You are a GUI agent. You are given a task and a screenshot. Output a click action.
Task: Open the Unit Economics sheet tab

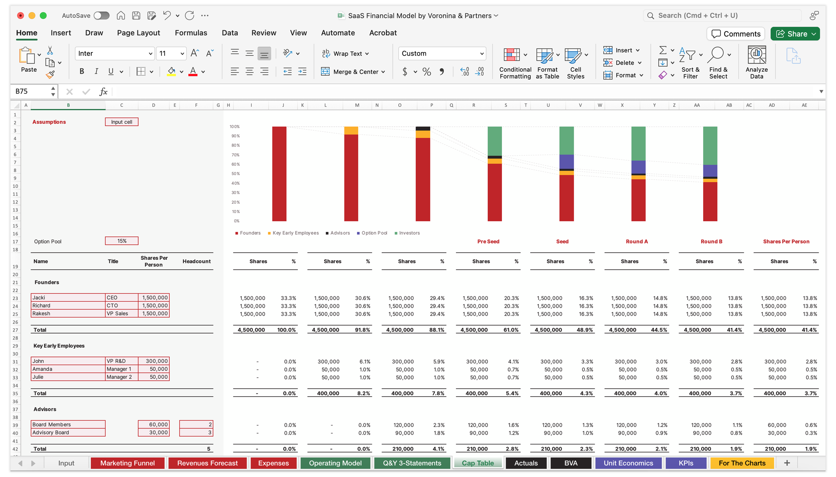(x=628, y=463)
